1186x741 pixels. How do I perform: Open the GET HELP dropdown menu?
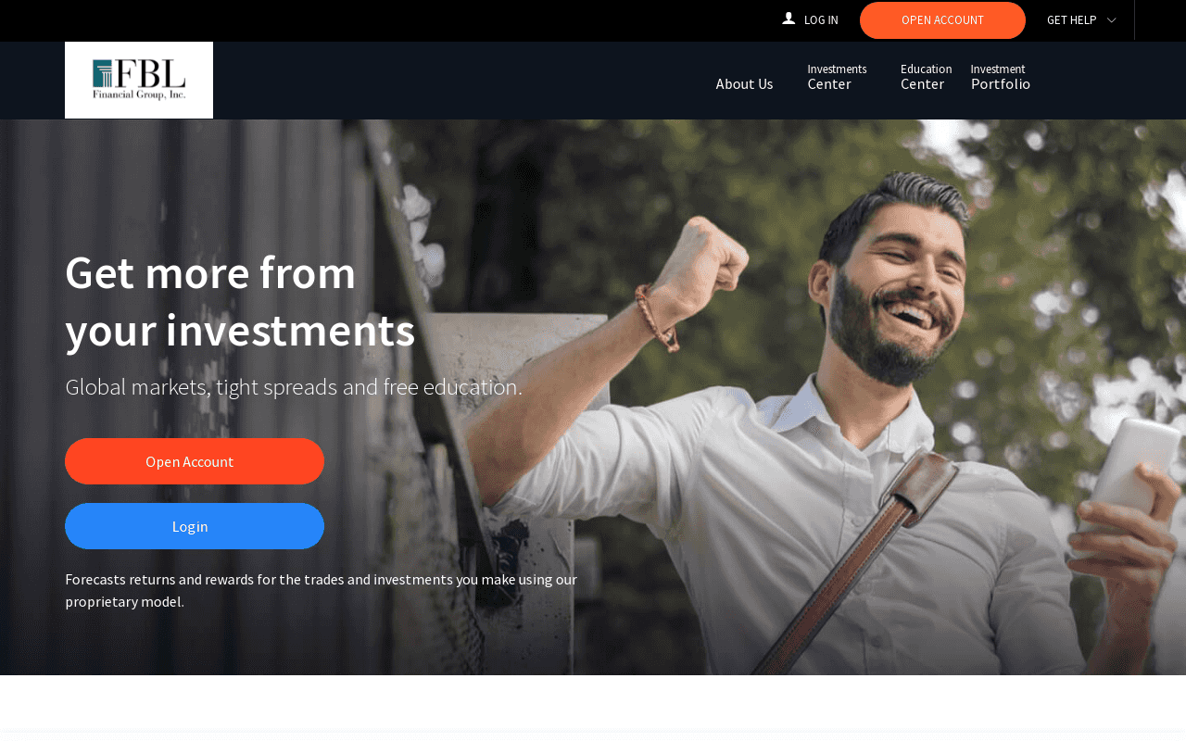[x=1081, y=20]
